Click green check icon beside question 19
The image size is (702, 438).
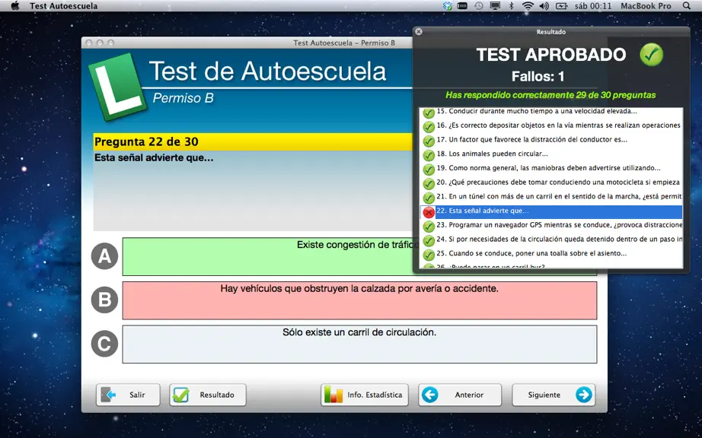[429, 170]
